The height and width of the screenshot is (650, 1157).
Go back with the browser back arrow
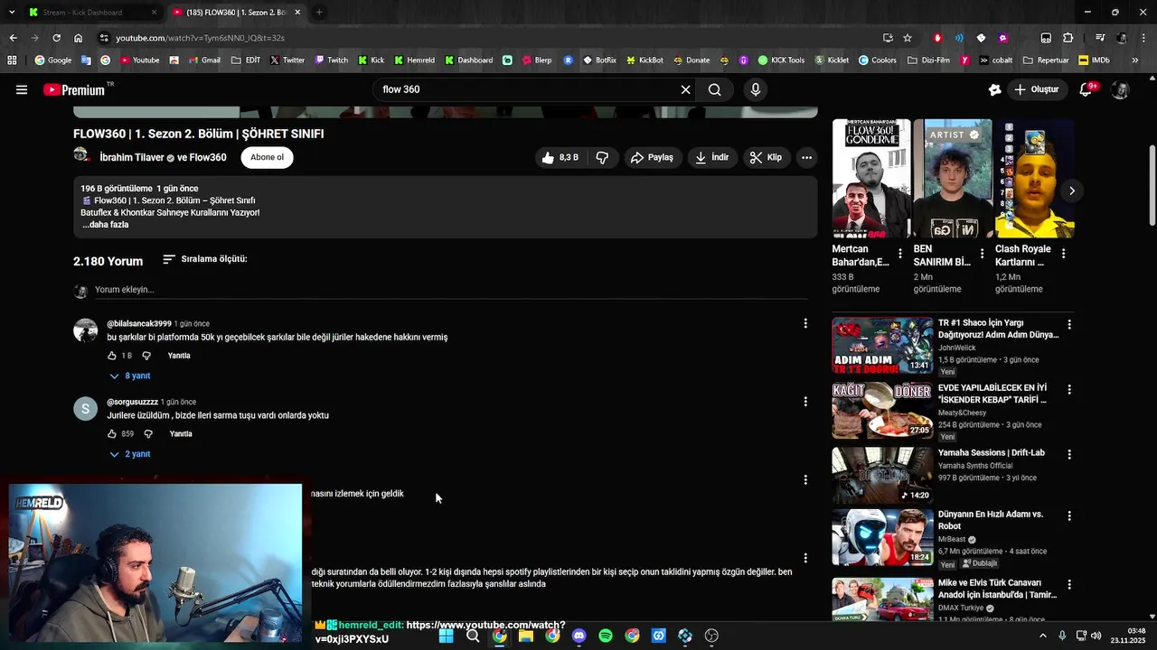click(13, 38)
